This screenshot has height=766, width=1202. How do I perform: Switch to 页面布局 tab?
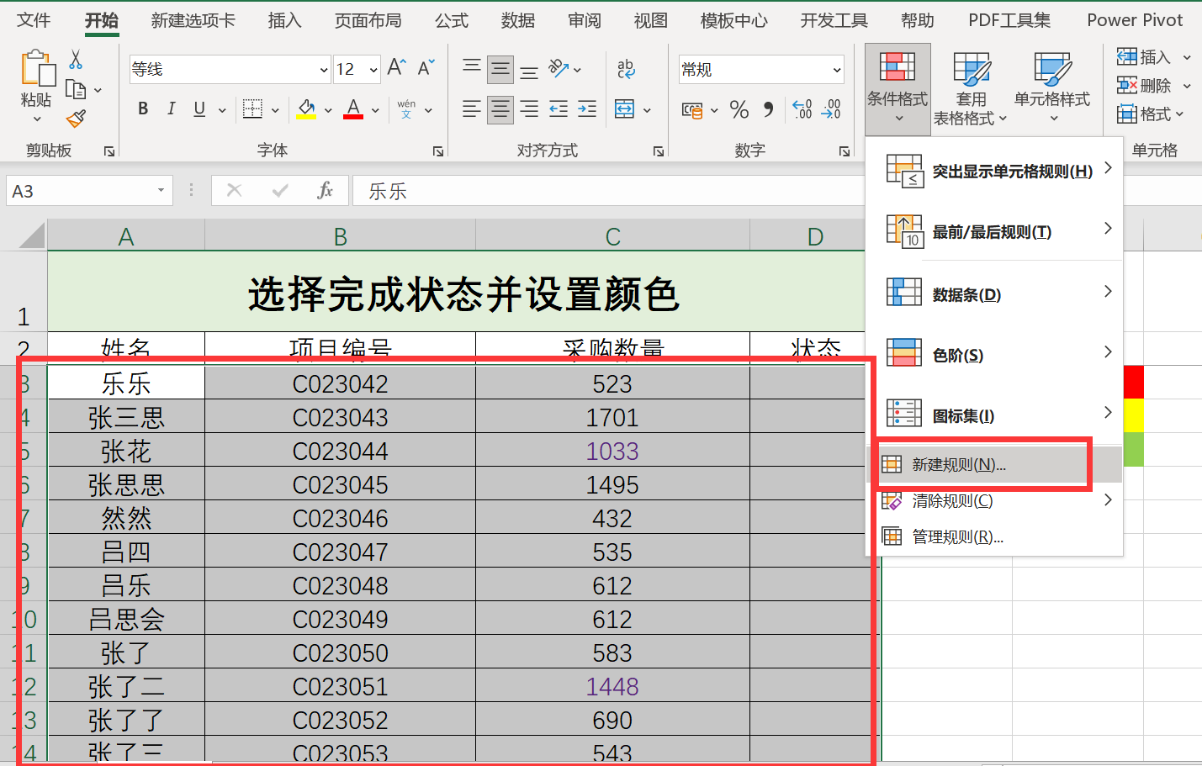[x=368, y=20]
